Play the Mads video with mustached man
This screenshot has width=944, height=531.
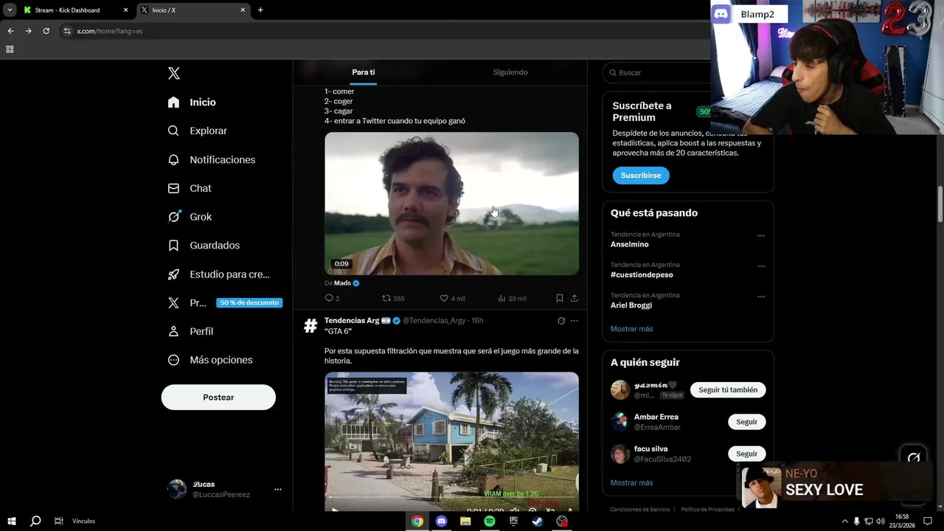(451, 204)
